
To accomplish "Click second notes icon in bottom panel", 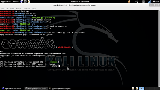I will 137,88.
